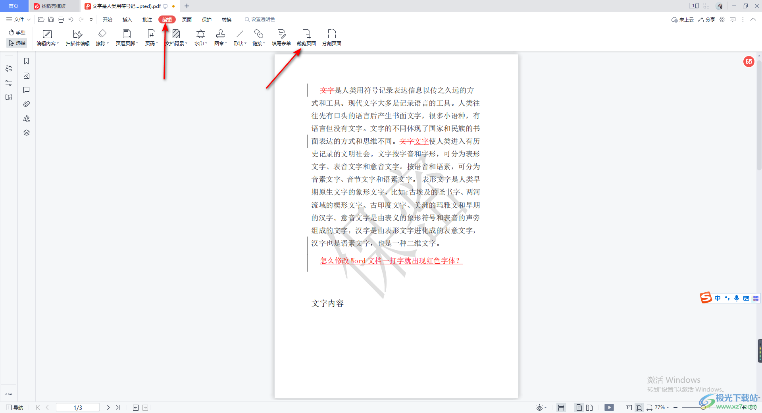
Task: Open the Stamp (图章) dropdown
Action: pos(221,38)
